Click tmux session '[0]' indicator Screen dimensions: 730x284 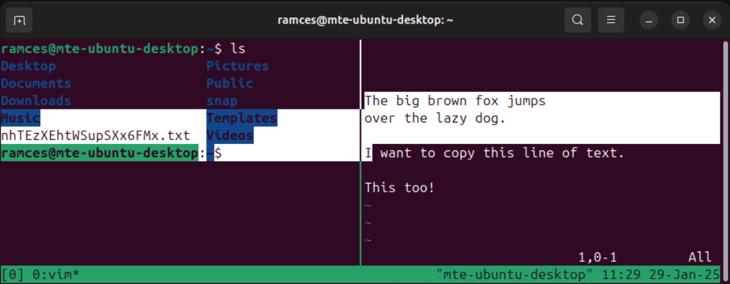[12, 274]
